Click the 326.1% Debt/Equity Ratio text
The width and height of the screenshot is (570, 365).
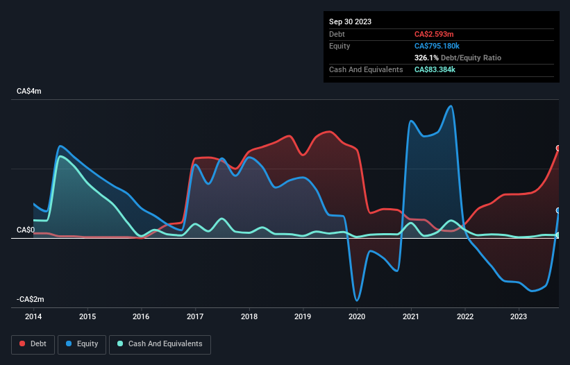point(458,58)
